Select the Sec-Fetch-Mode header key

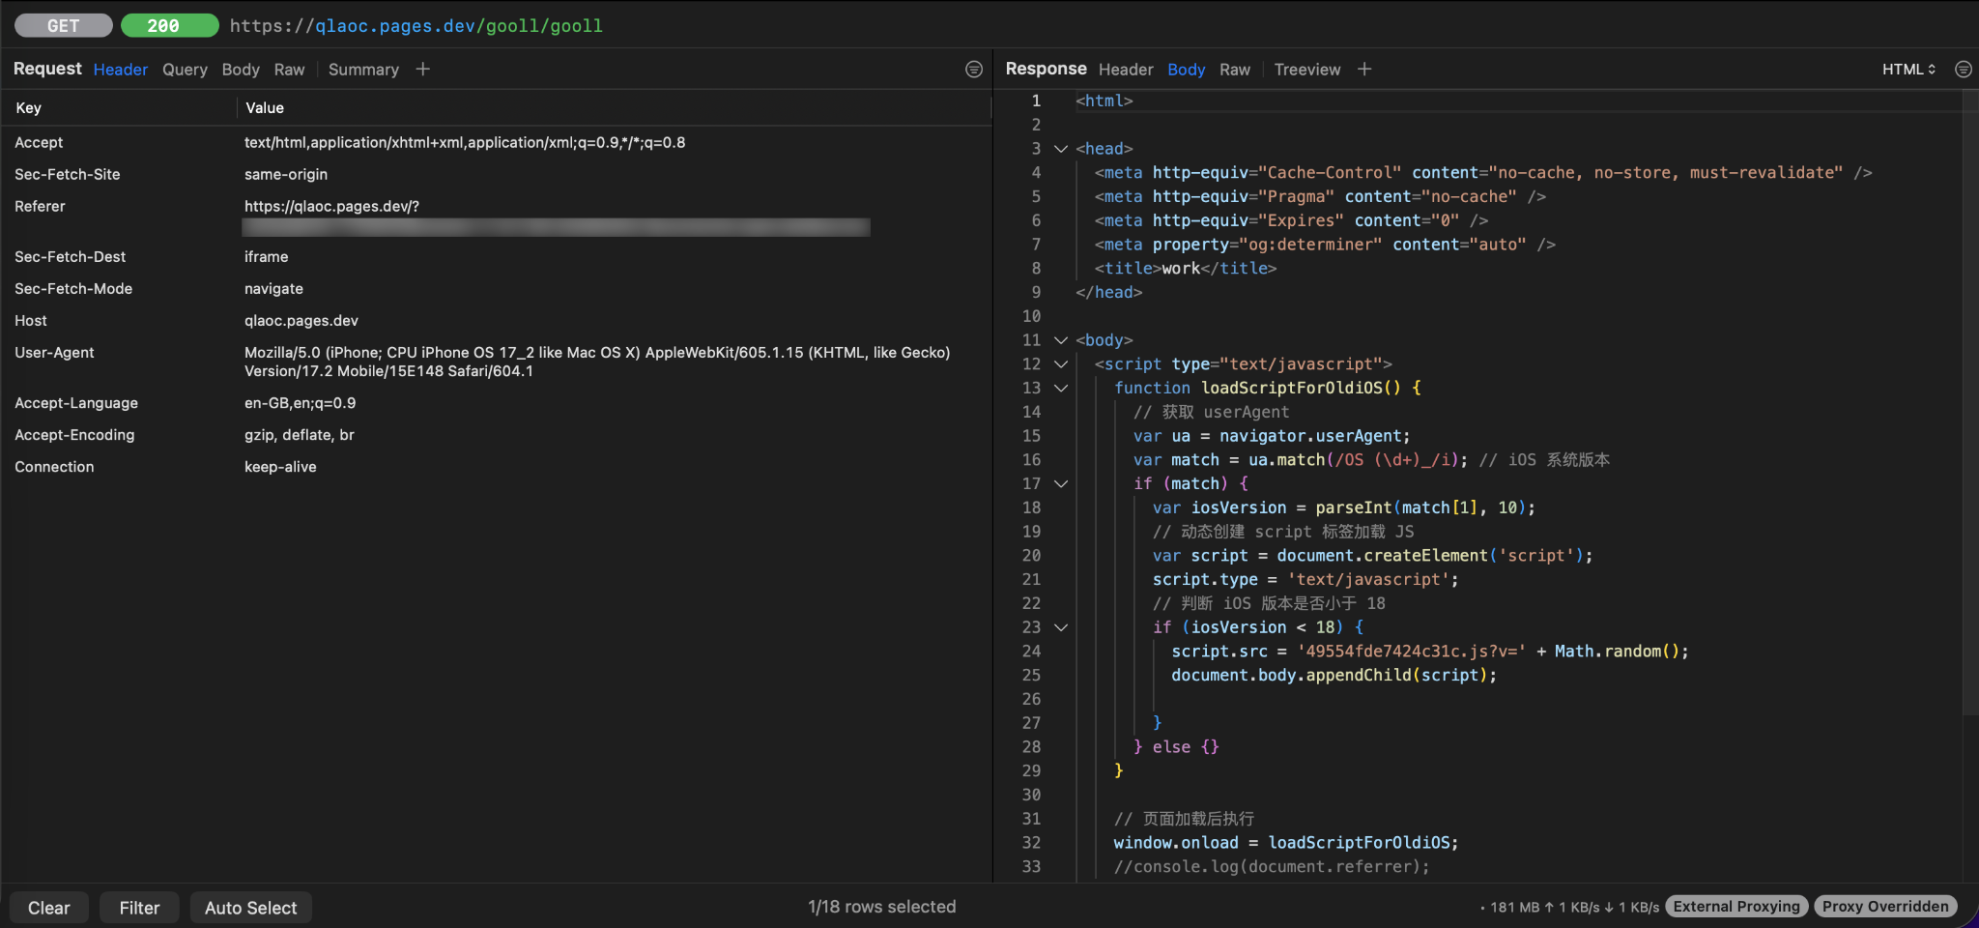click(73, 288)
